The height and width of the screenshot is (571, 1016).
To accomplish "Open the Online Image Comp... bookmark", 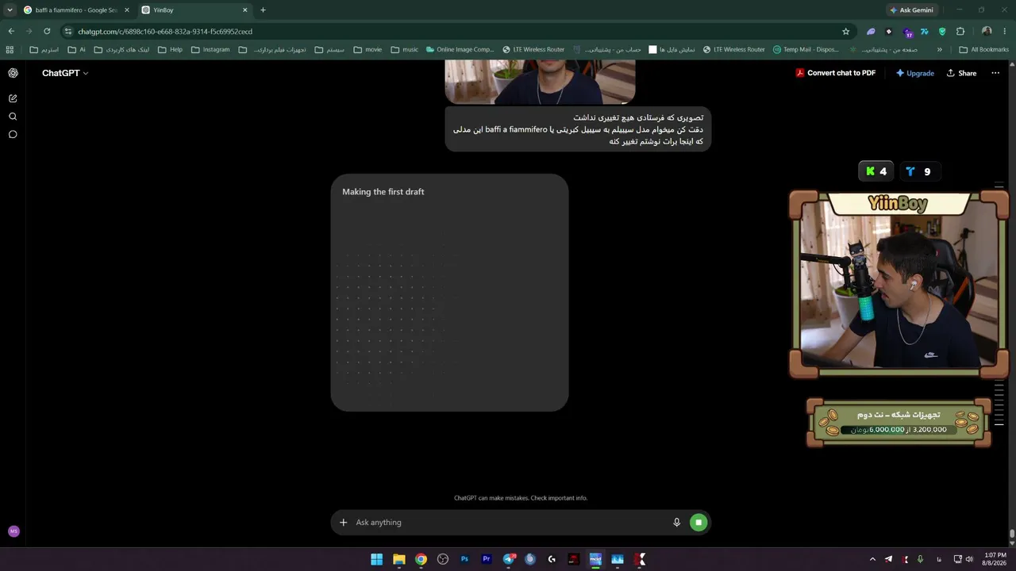I will click(460, 49).
